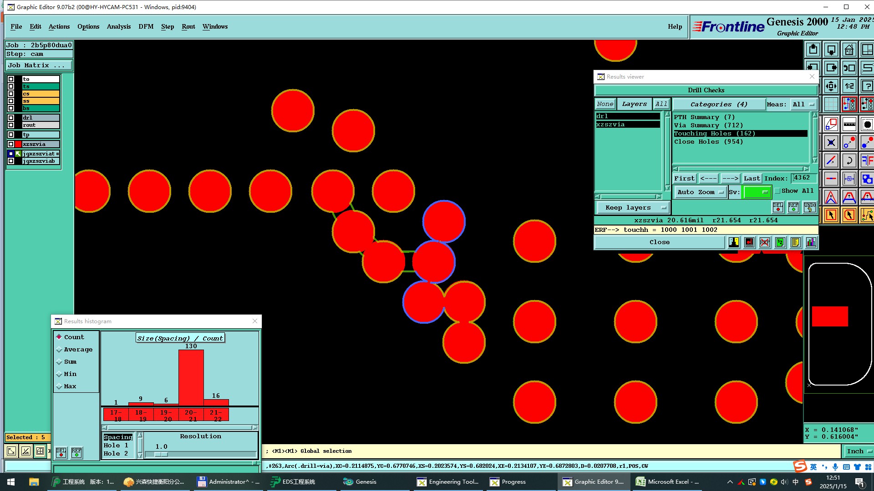
Task: Click the yellow notes icon in Results viewer
Action: (x=795, y=242)
